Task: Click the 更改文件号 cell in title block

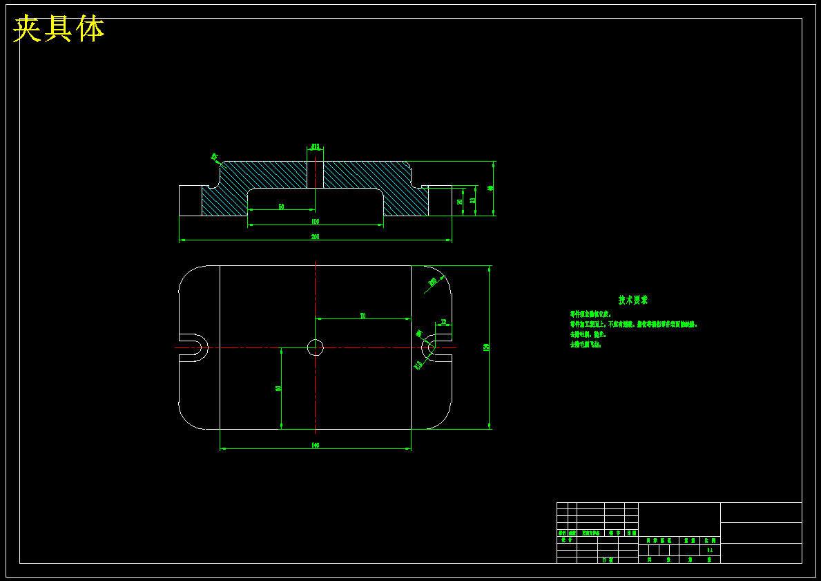Action: pyautogui.click(x=590, y=533)
